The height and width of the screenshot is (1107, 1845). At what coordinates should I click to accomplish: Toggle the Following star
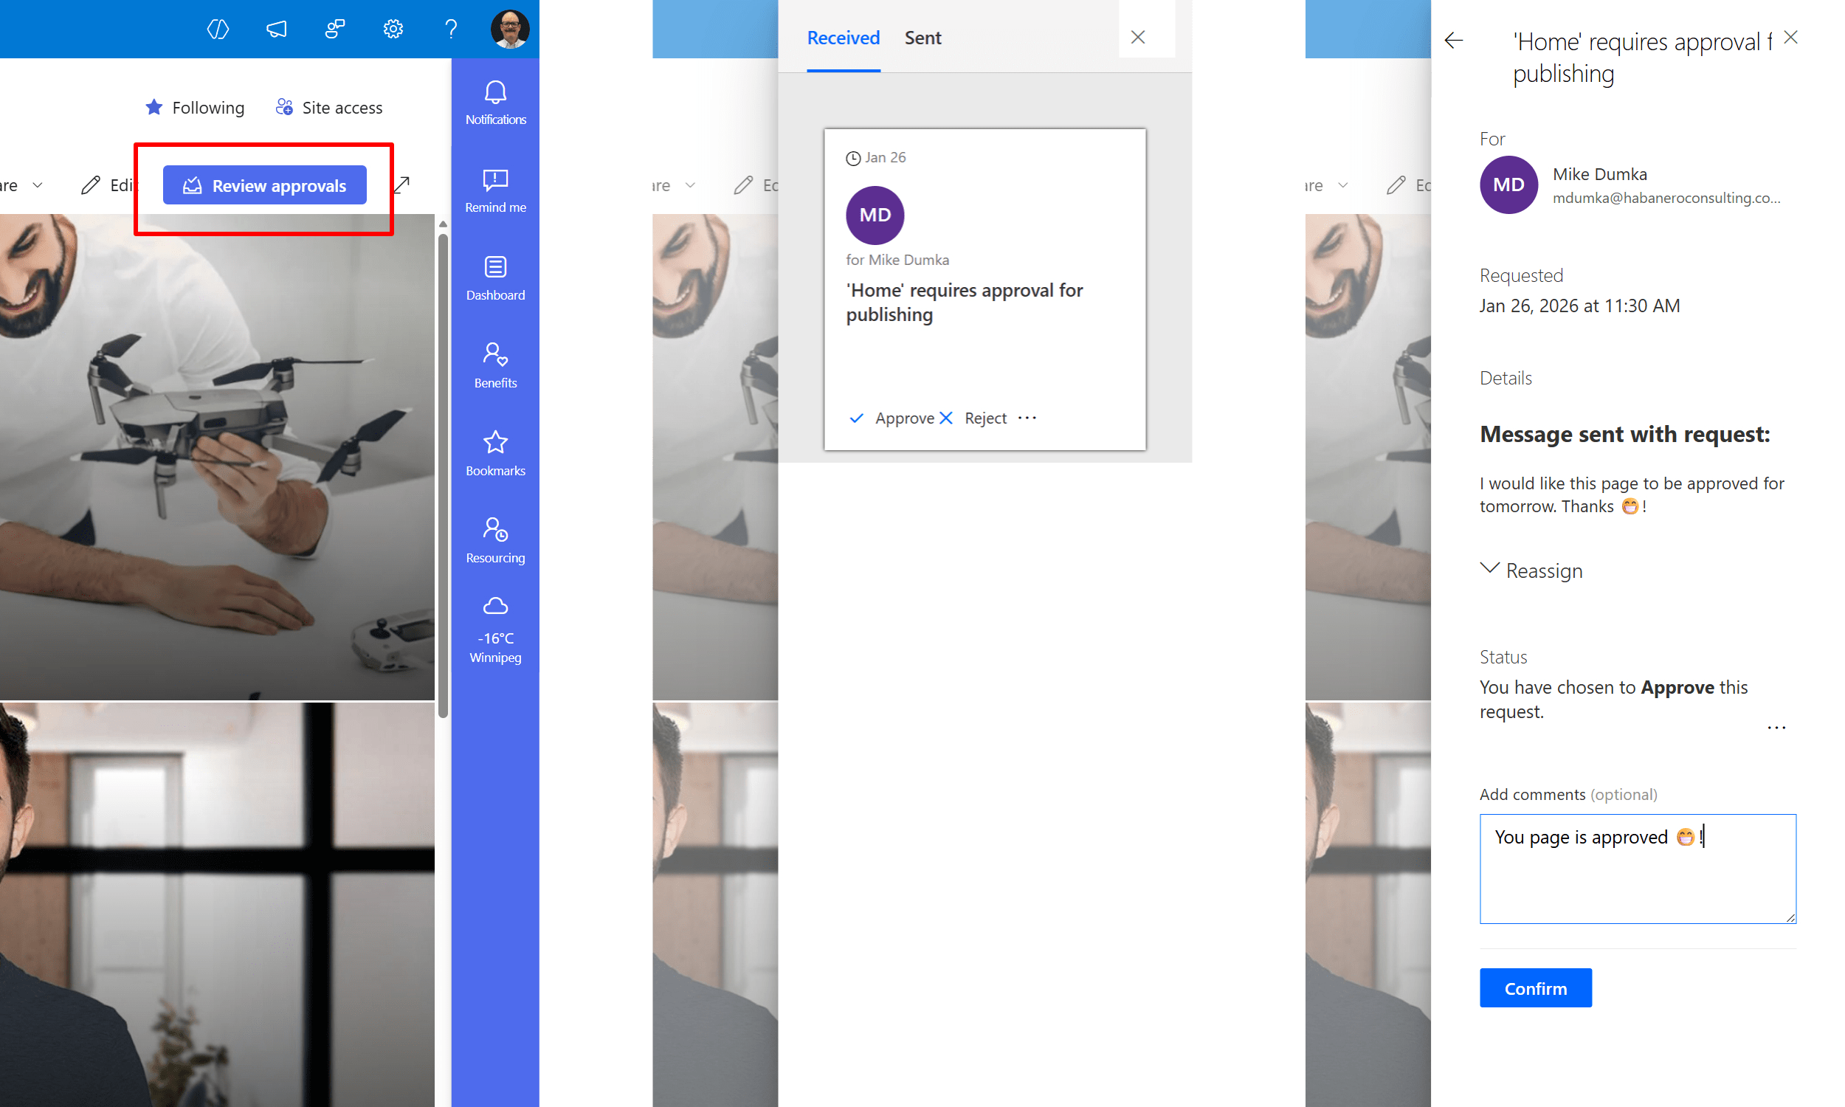coord(154,108)
